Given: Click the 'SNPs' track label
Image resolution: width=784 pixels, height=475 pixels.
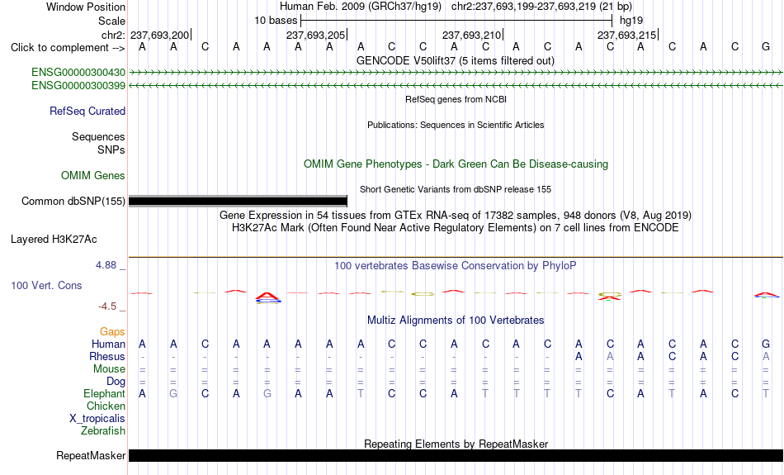Looking at the screenshot, I should 111,150.
